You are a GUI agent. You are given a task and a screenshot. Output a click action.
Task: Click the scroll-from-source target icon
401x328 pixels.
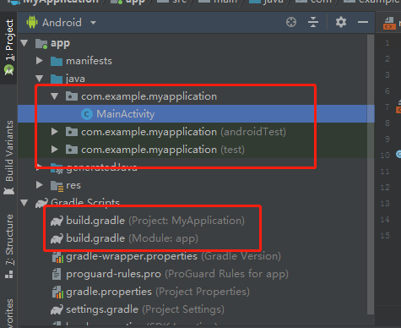tap(291, 22)
